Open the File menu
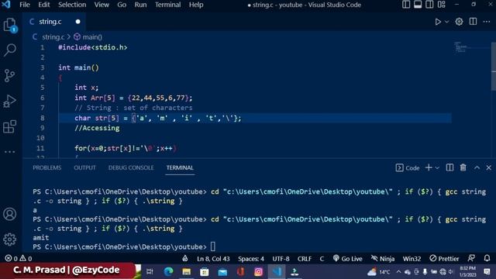The image size is (496, 279). coord(25,5)
